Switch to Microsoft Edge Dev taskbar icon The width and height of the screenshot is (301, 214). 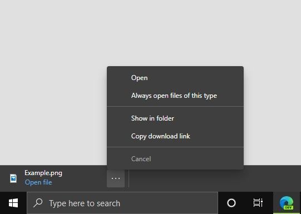(x=287, y=203)
